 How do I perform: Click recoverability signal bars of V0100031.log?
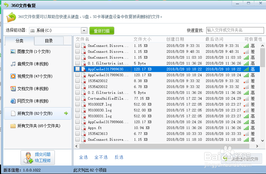(246, 116)
